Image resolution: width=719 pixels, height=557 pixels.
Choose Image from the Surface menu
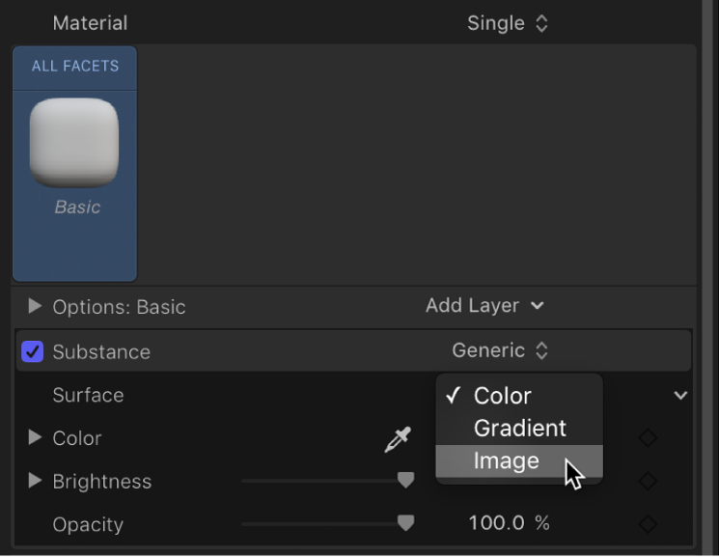point(507,461)
